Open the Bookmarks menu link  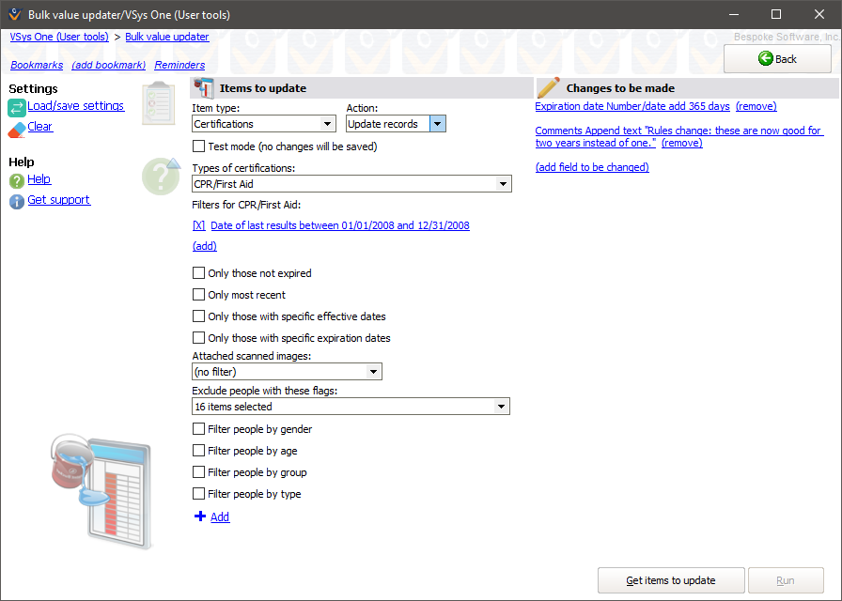pyautogui.click(x=37, y=66)
